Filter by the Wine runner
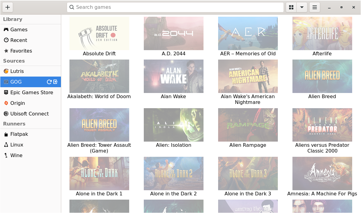Viewport: 361px width, 213px height. tap(16, 155)
